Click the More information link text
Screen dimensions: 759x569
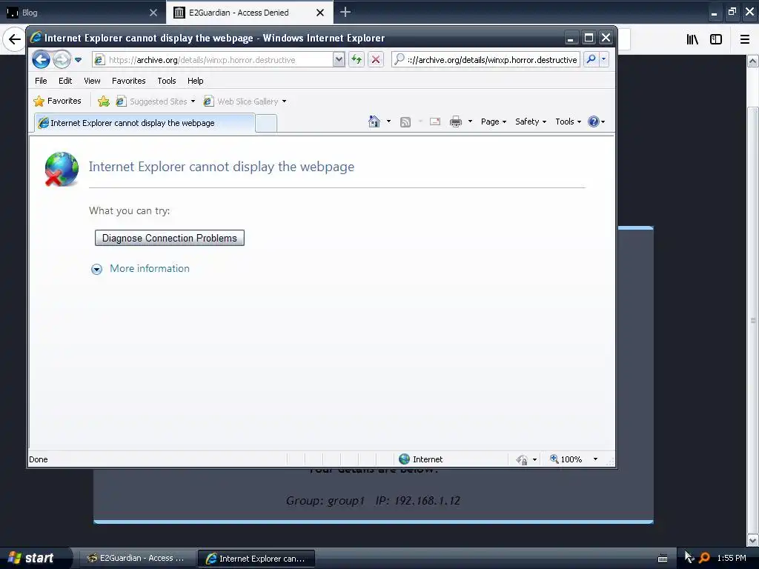150,268
